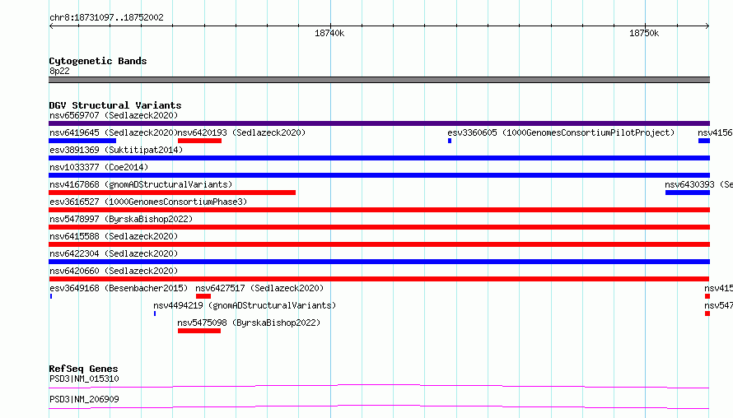Click the nsv6430393 label at right

point(698,184)
